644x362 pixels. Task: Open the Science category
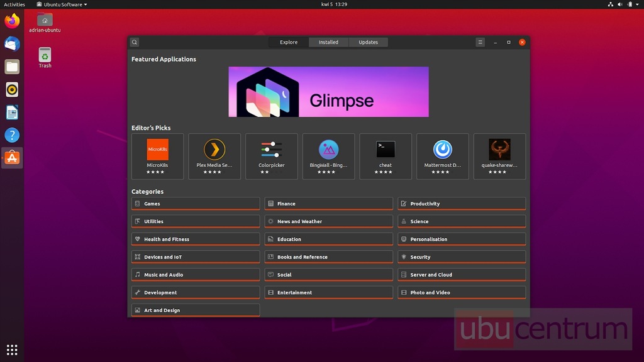(x=462, y=221)
